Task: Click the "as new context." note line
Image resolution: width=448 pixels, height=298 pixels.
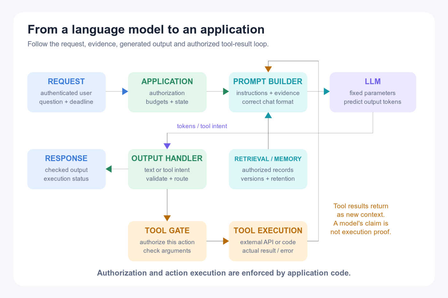Action: (361, 215)
